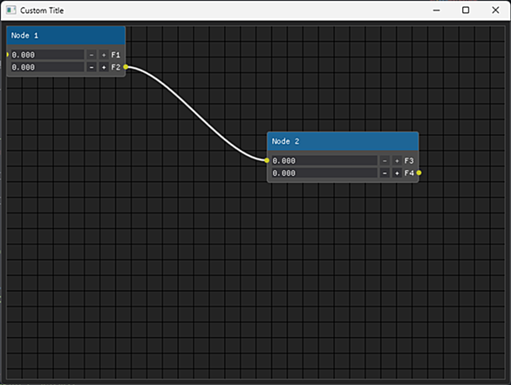The image size is (511, 385).
Task: Select the Node 1 title bar
Action: click(65, 36)
